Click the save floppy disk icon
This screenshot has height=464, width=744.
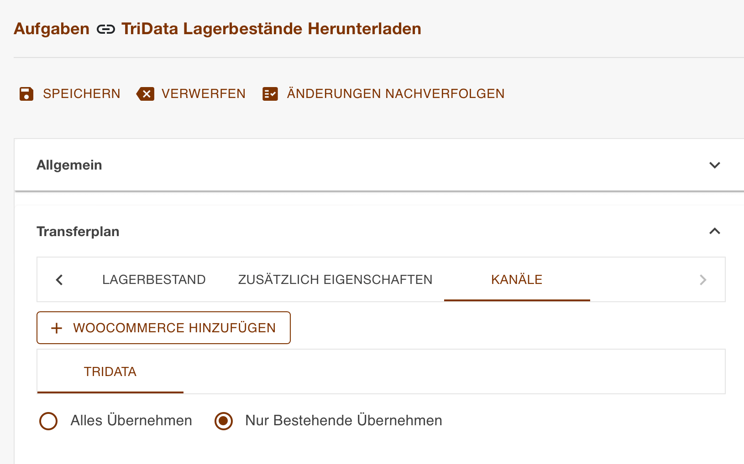click(x=26, y=94)
